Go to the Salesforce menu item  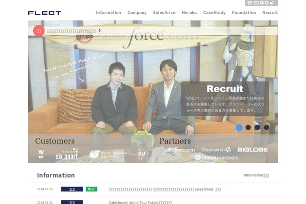tap(164, 12)
